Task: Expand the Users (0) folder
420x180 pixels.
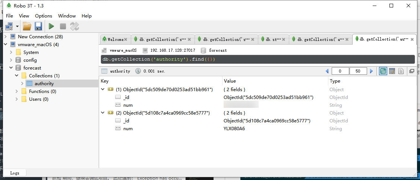Action: [x=17, y=99]
